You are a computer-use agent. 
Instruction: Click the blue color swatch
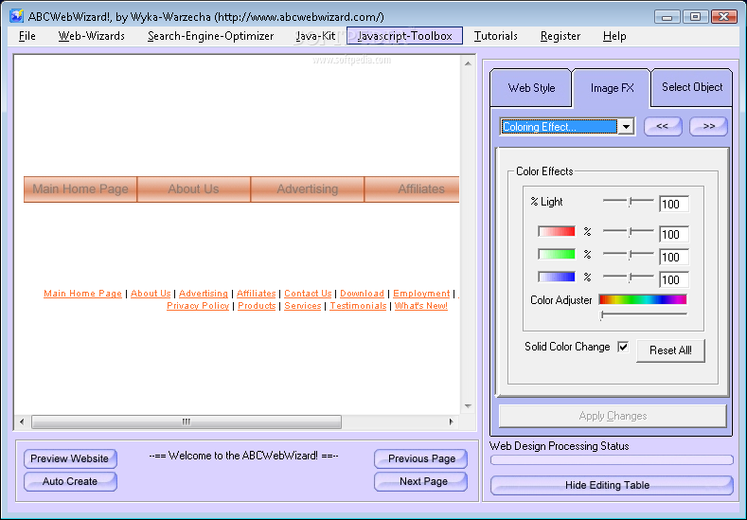pos(557,277)
